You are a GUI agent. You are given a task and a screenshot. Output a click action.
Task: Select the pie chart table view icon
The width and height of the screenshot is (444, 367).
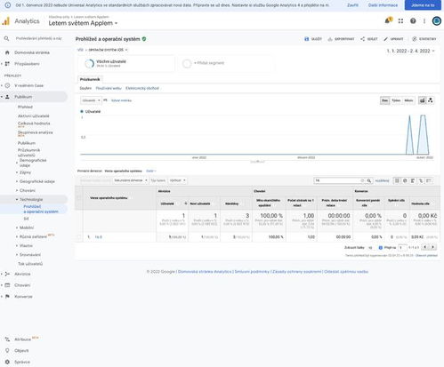(x=405, y=180)
